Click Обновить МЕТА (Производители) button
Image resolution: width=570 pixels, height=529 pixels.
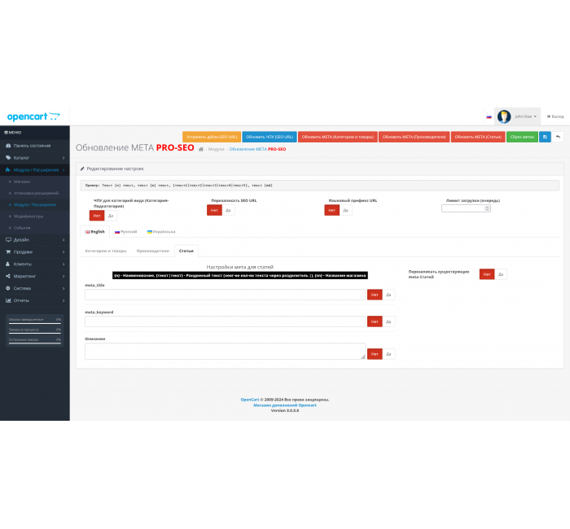[x=414, y=137]
